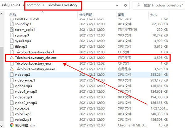The width and height of the screenshot is (185, 128).
Task: Refresh the current folder view
Action: (125, 5)
